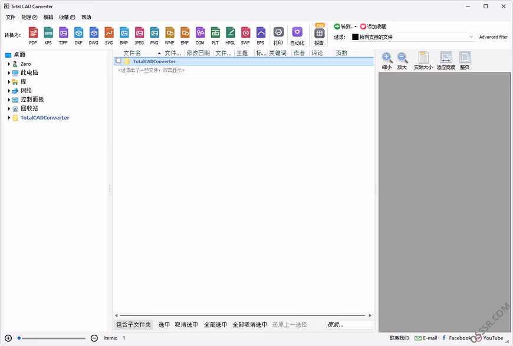Open Advanced filter link
The height and width of the screenshot is (346, 513).
pyautogui.click(x=494, y=37)
